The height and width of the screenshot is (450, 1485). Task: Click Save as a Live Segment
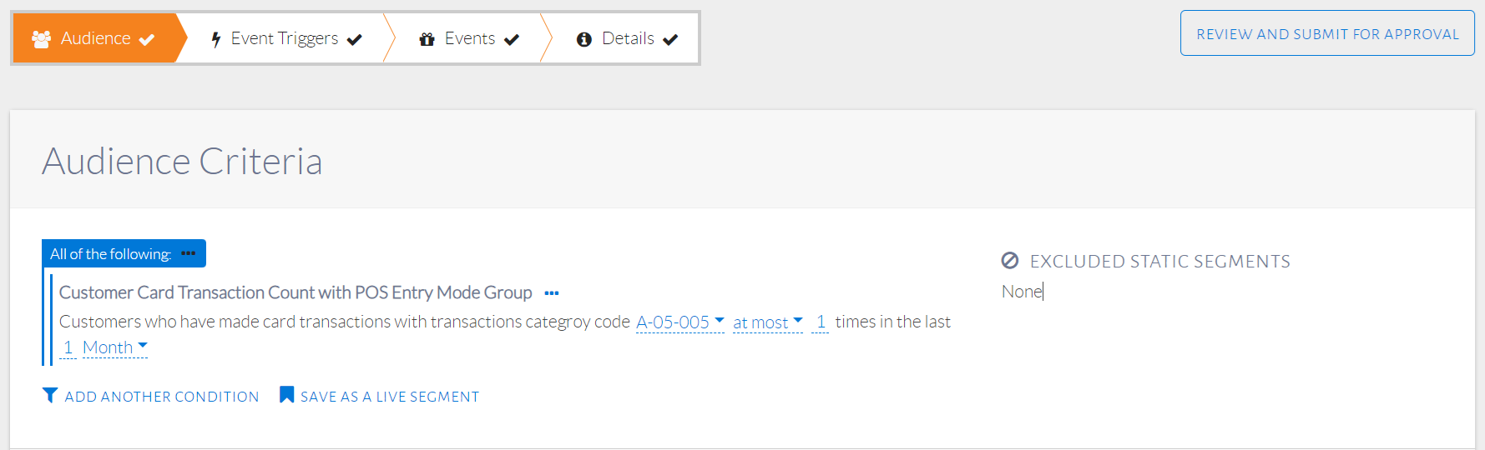pyautogui.click(x=390, y=397)
